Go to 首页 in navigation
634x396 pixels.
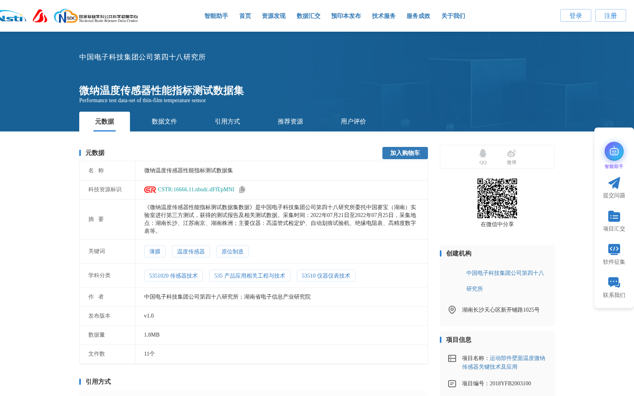coord(245,16)
